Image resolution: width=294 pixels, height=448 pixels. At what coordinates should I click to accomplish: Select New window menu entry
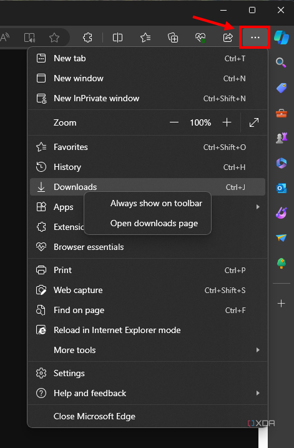(x=147, y=78)
